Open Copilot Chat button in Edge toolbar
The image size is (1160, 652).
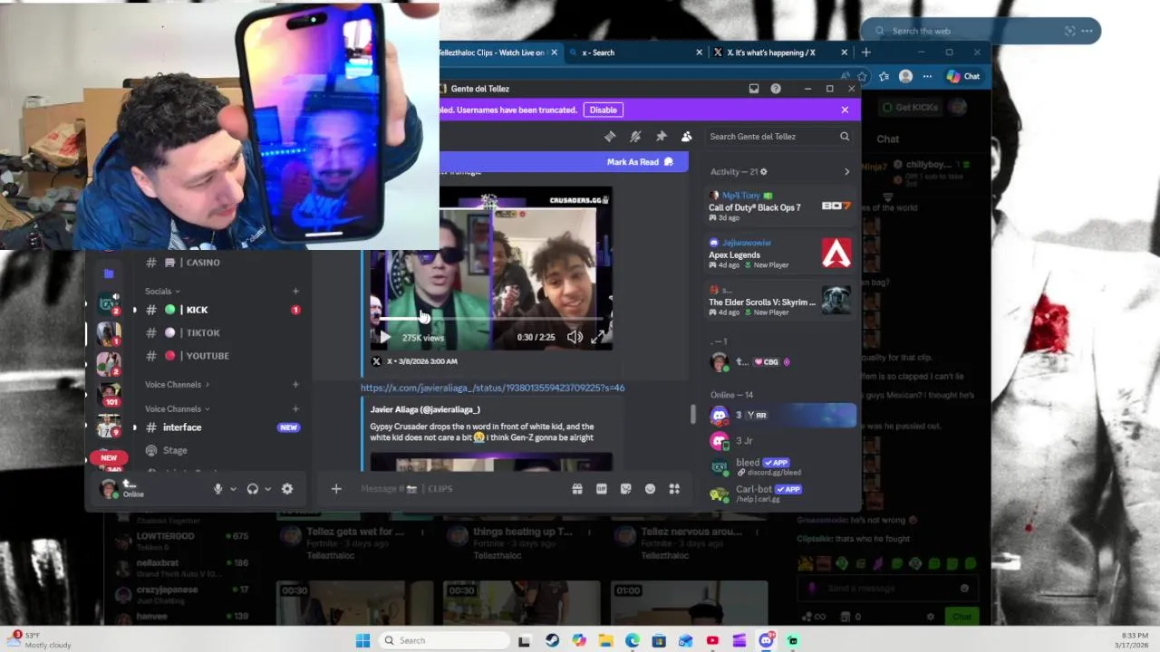click(x=963, y=77)
